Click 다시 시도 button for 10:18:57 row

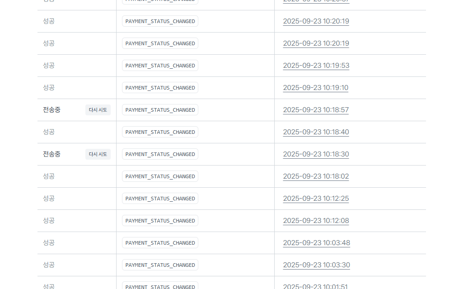pos(98,110)
